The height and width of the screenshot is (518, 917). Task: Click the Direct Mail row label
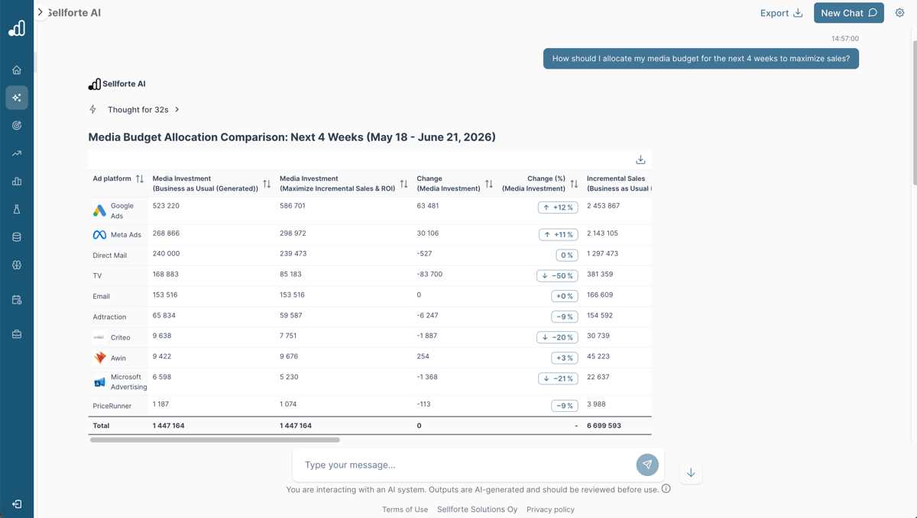pyautogui.click(x=110, y=256)
